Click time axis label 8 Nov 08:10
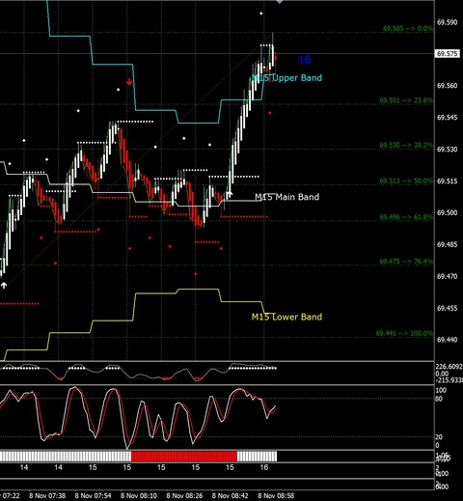Viewport: 463px width, 501px height. (139, 495)
